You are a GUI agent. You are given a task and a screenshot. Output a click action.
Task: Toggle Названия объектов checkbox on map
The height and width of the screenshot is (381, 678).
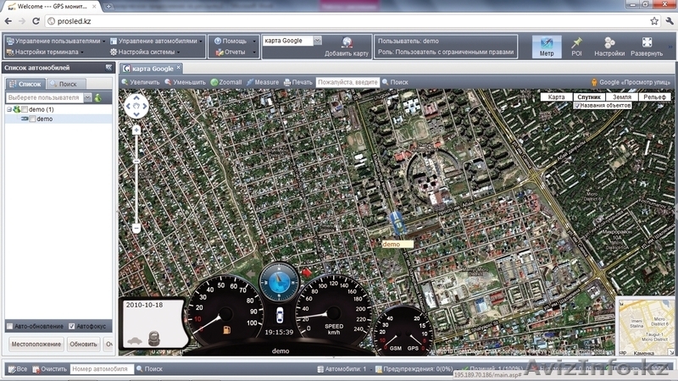click(x=577, y=107)
